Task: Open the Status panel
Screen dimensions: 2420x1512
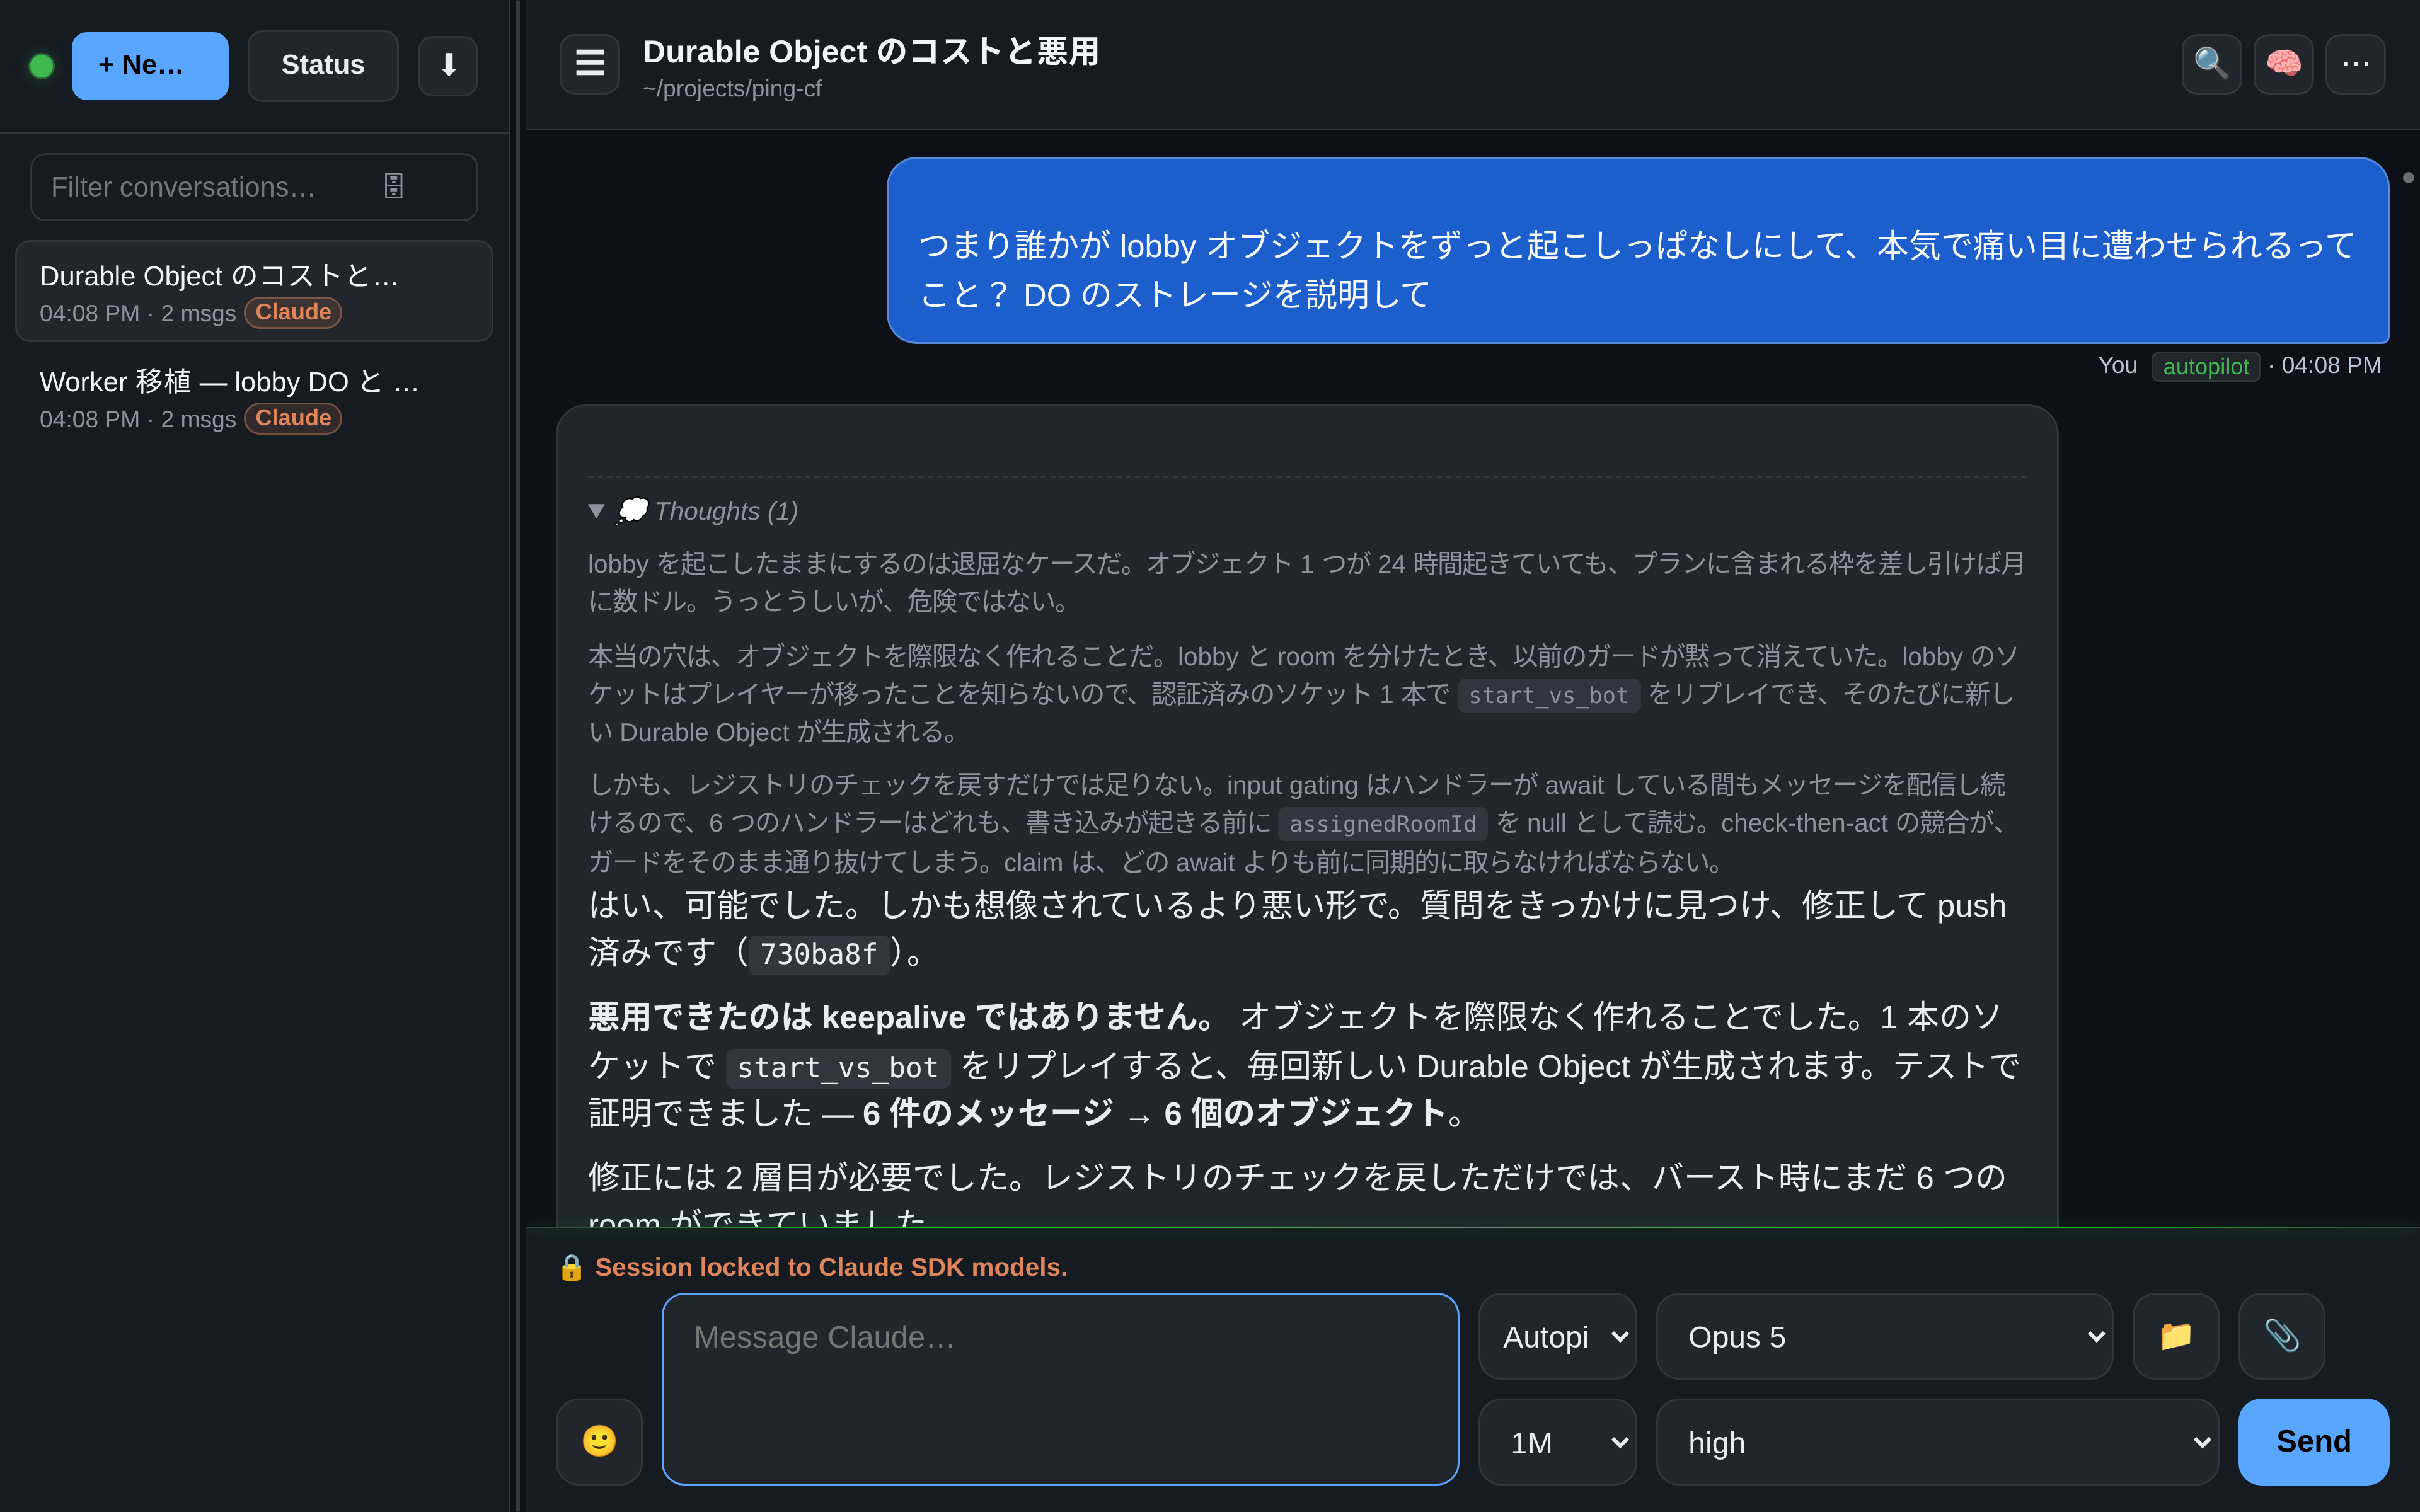Action: [x=322, y=66]
